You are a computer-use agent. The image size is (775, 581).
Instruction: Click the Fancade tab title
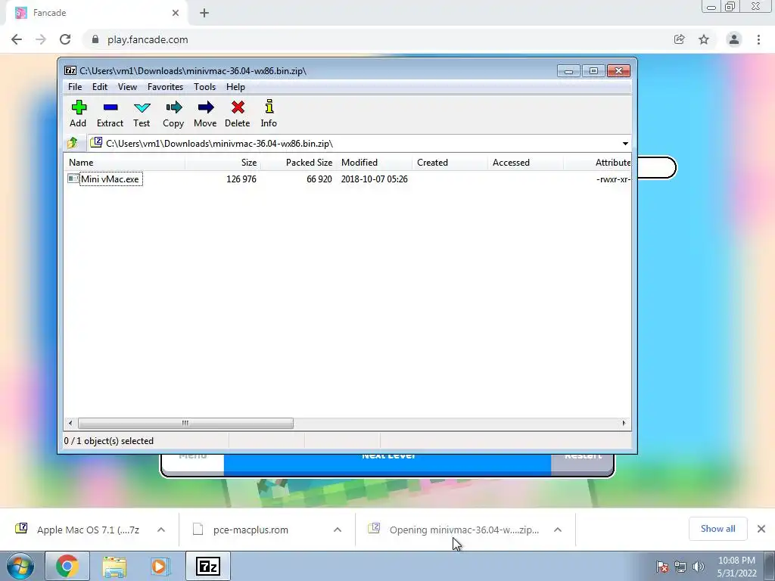point(49,13)
